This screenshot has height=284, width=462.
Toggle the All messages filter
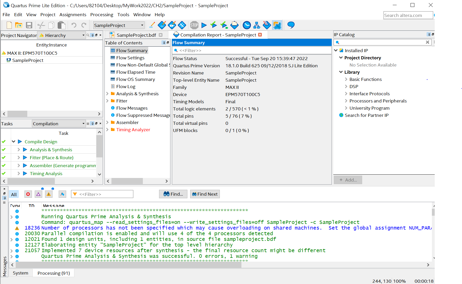click(14, 194)
